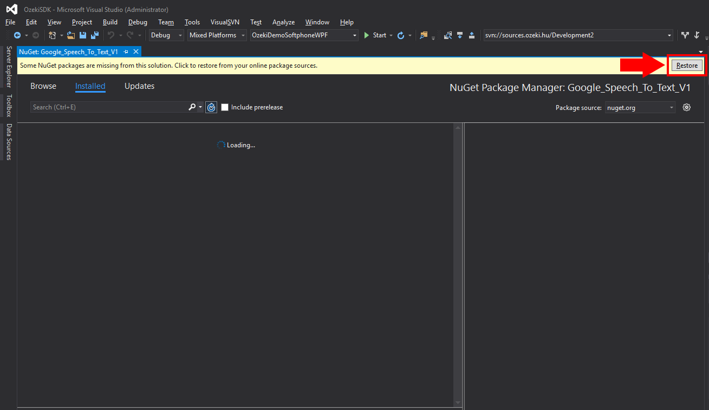Open the Project menu
Screen dimensions: 709x410
coord(82,22)
